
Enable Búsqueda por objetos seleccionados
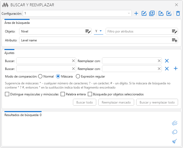pyautogui.click(x=90, y=94)
